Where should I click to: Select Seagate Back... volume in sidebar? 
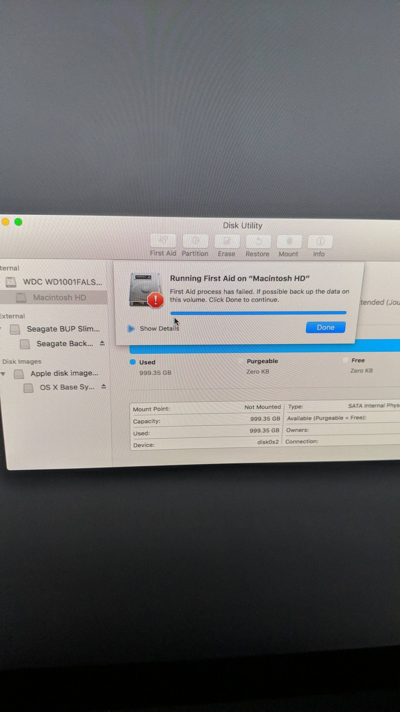click(65, 344)
